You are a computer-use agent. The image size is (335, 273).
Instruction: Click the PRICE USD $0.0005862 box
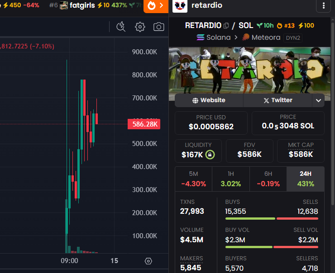coord(211,123)
